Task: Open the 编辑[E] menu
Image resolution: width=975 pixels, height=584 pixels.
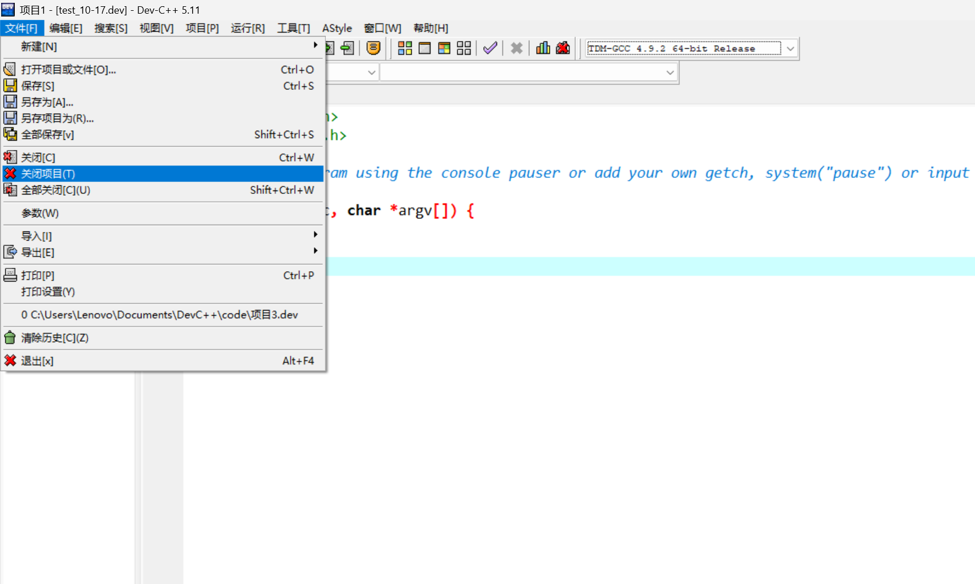Action: pyautogui.click(x=66, y=28)
